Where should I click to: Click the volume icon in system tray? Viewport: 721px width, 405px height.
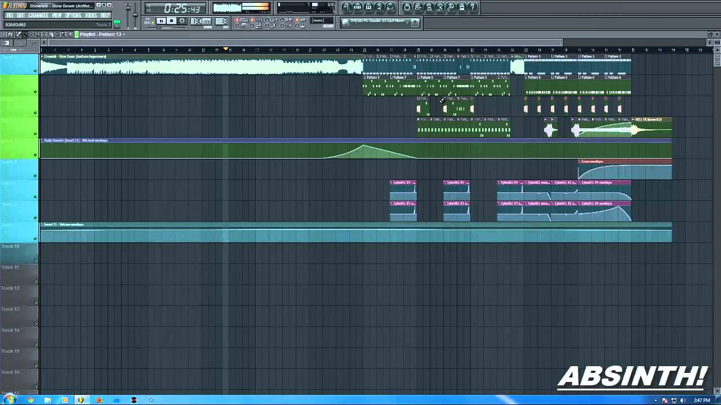tap(683, 400)
